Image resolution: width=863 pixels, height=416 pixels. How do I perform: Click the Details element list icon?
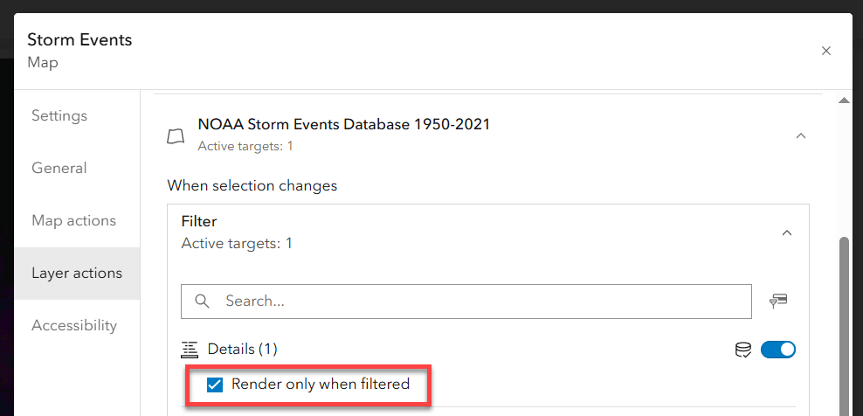pos(190,350)
